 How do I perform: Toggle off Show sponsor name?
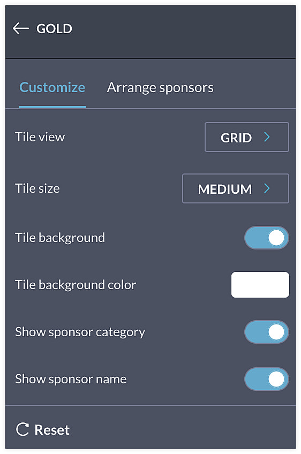[x=267, y=379]
